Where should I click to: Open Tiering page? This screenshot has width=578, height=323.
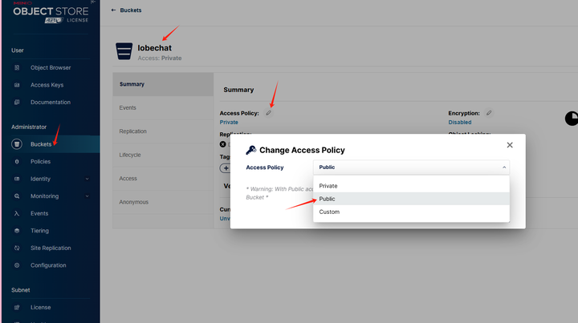tap(39, 231)
